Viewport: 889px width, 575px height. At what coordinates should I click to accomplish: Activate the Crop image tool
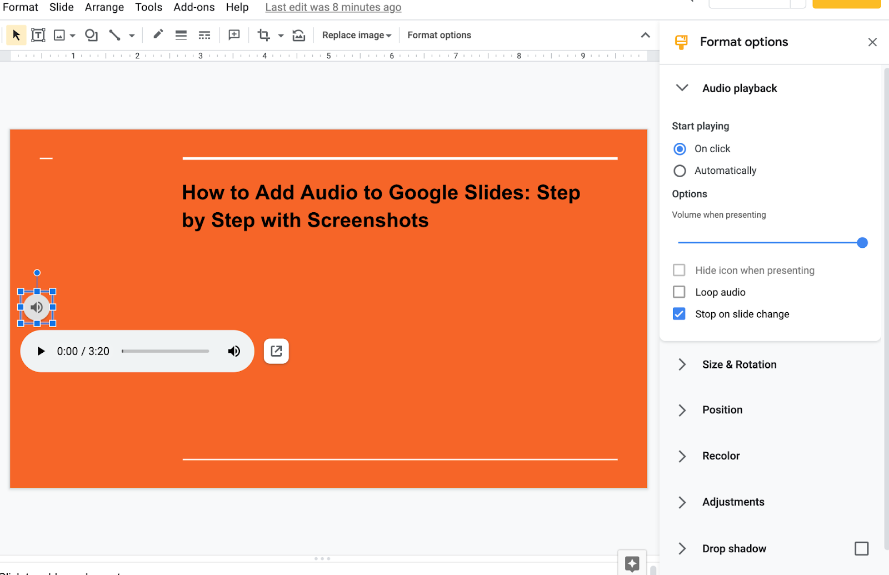[263, 34]
